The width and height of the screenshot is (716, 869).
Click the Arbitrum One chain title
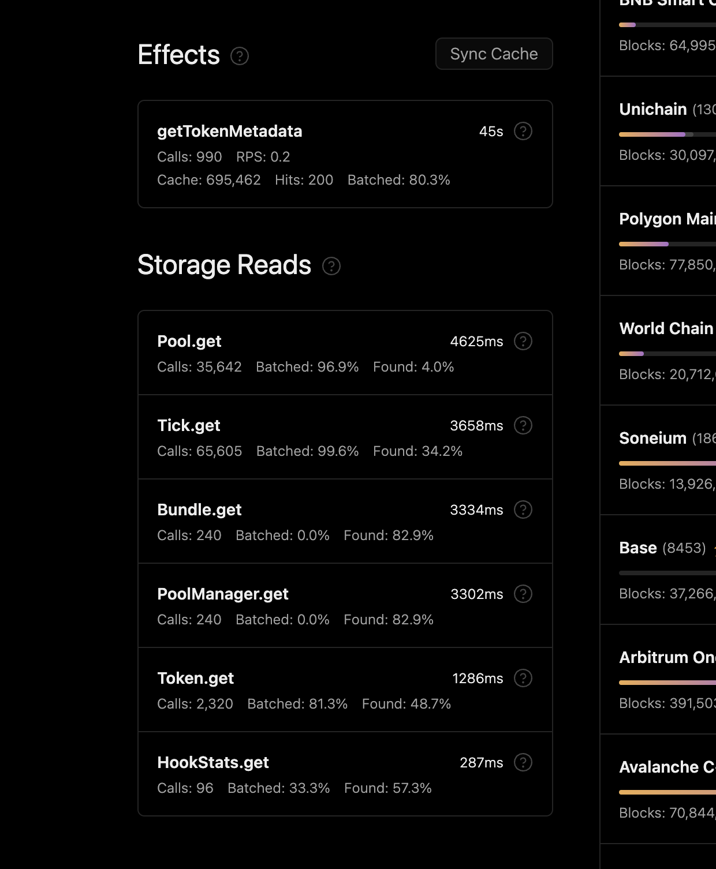(x=667, y=657)
